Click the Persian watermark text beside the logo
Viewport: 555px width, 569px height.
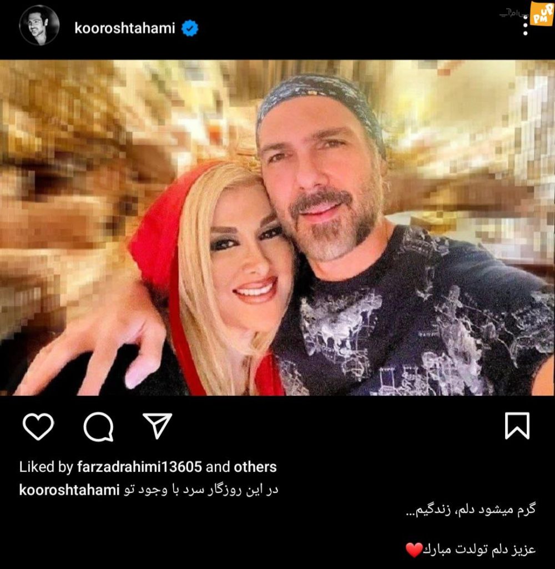514,13
